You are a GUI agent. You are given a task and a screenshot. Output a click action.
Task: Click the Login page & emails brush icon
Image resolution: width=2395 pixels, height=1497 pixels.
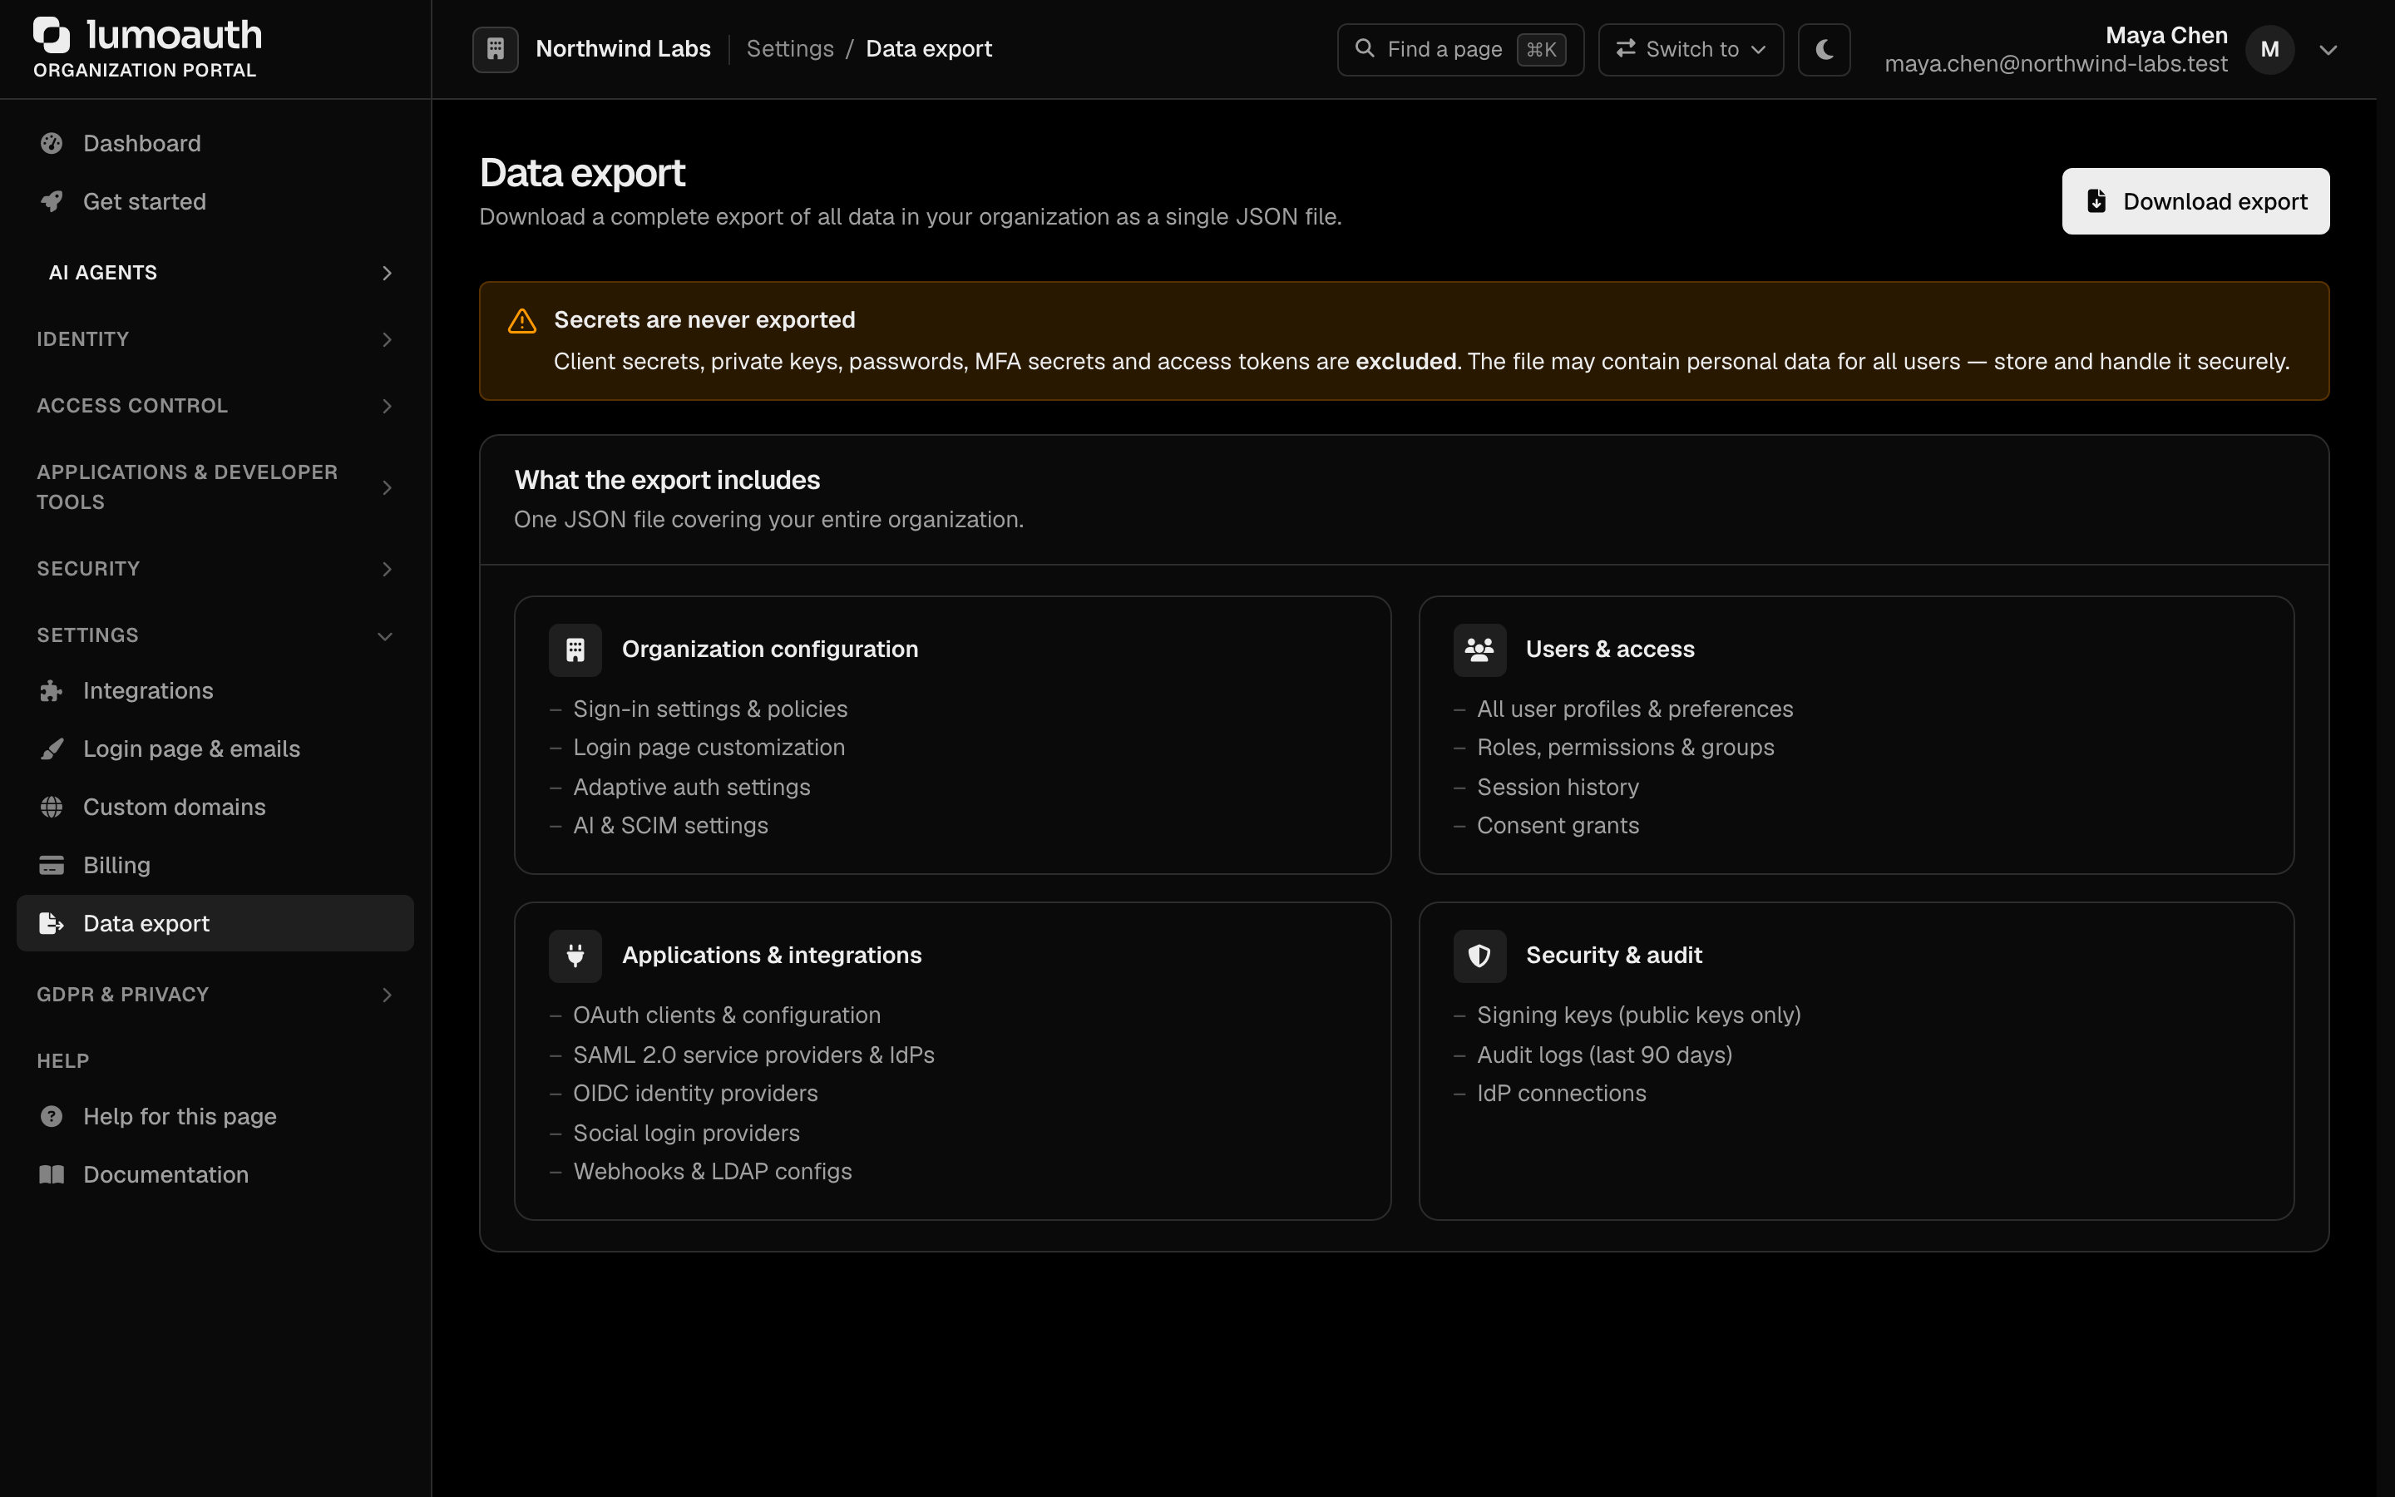tap(52, 749)
